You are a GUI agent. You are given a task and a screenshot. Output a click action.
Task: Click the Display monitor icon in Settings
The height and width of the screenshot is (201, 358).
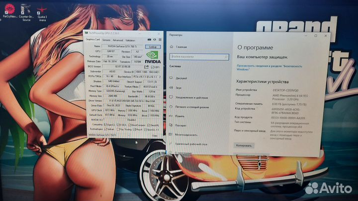point(171,78)
